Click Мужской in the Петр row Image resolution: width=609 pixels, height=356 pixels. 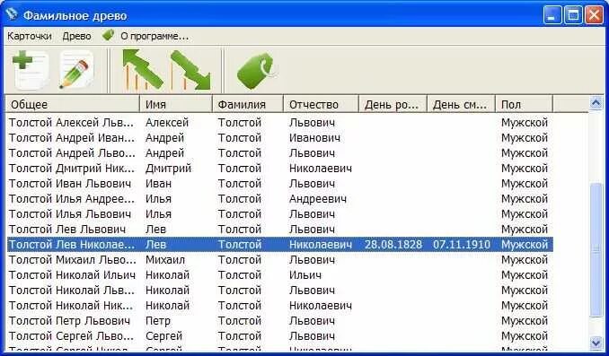525,321
